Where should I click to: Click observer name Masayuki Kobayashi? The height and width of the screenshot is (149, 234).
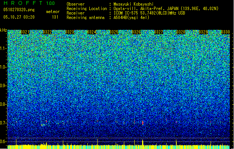[134, 4]
